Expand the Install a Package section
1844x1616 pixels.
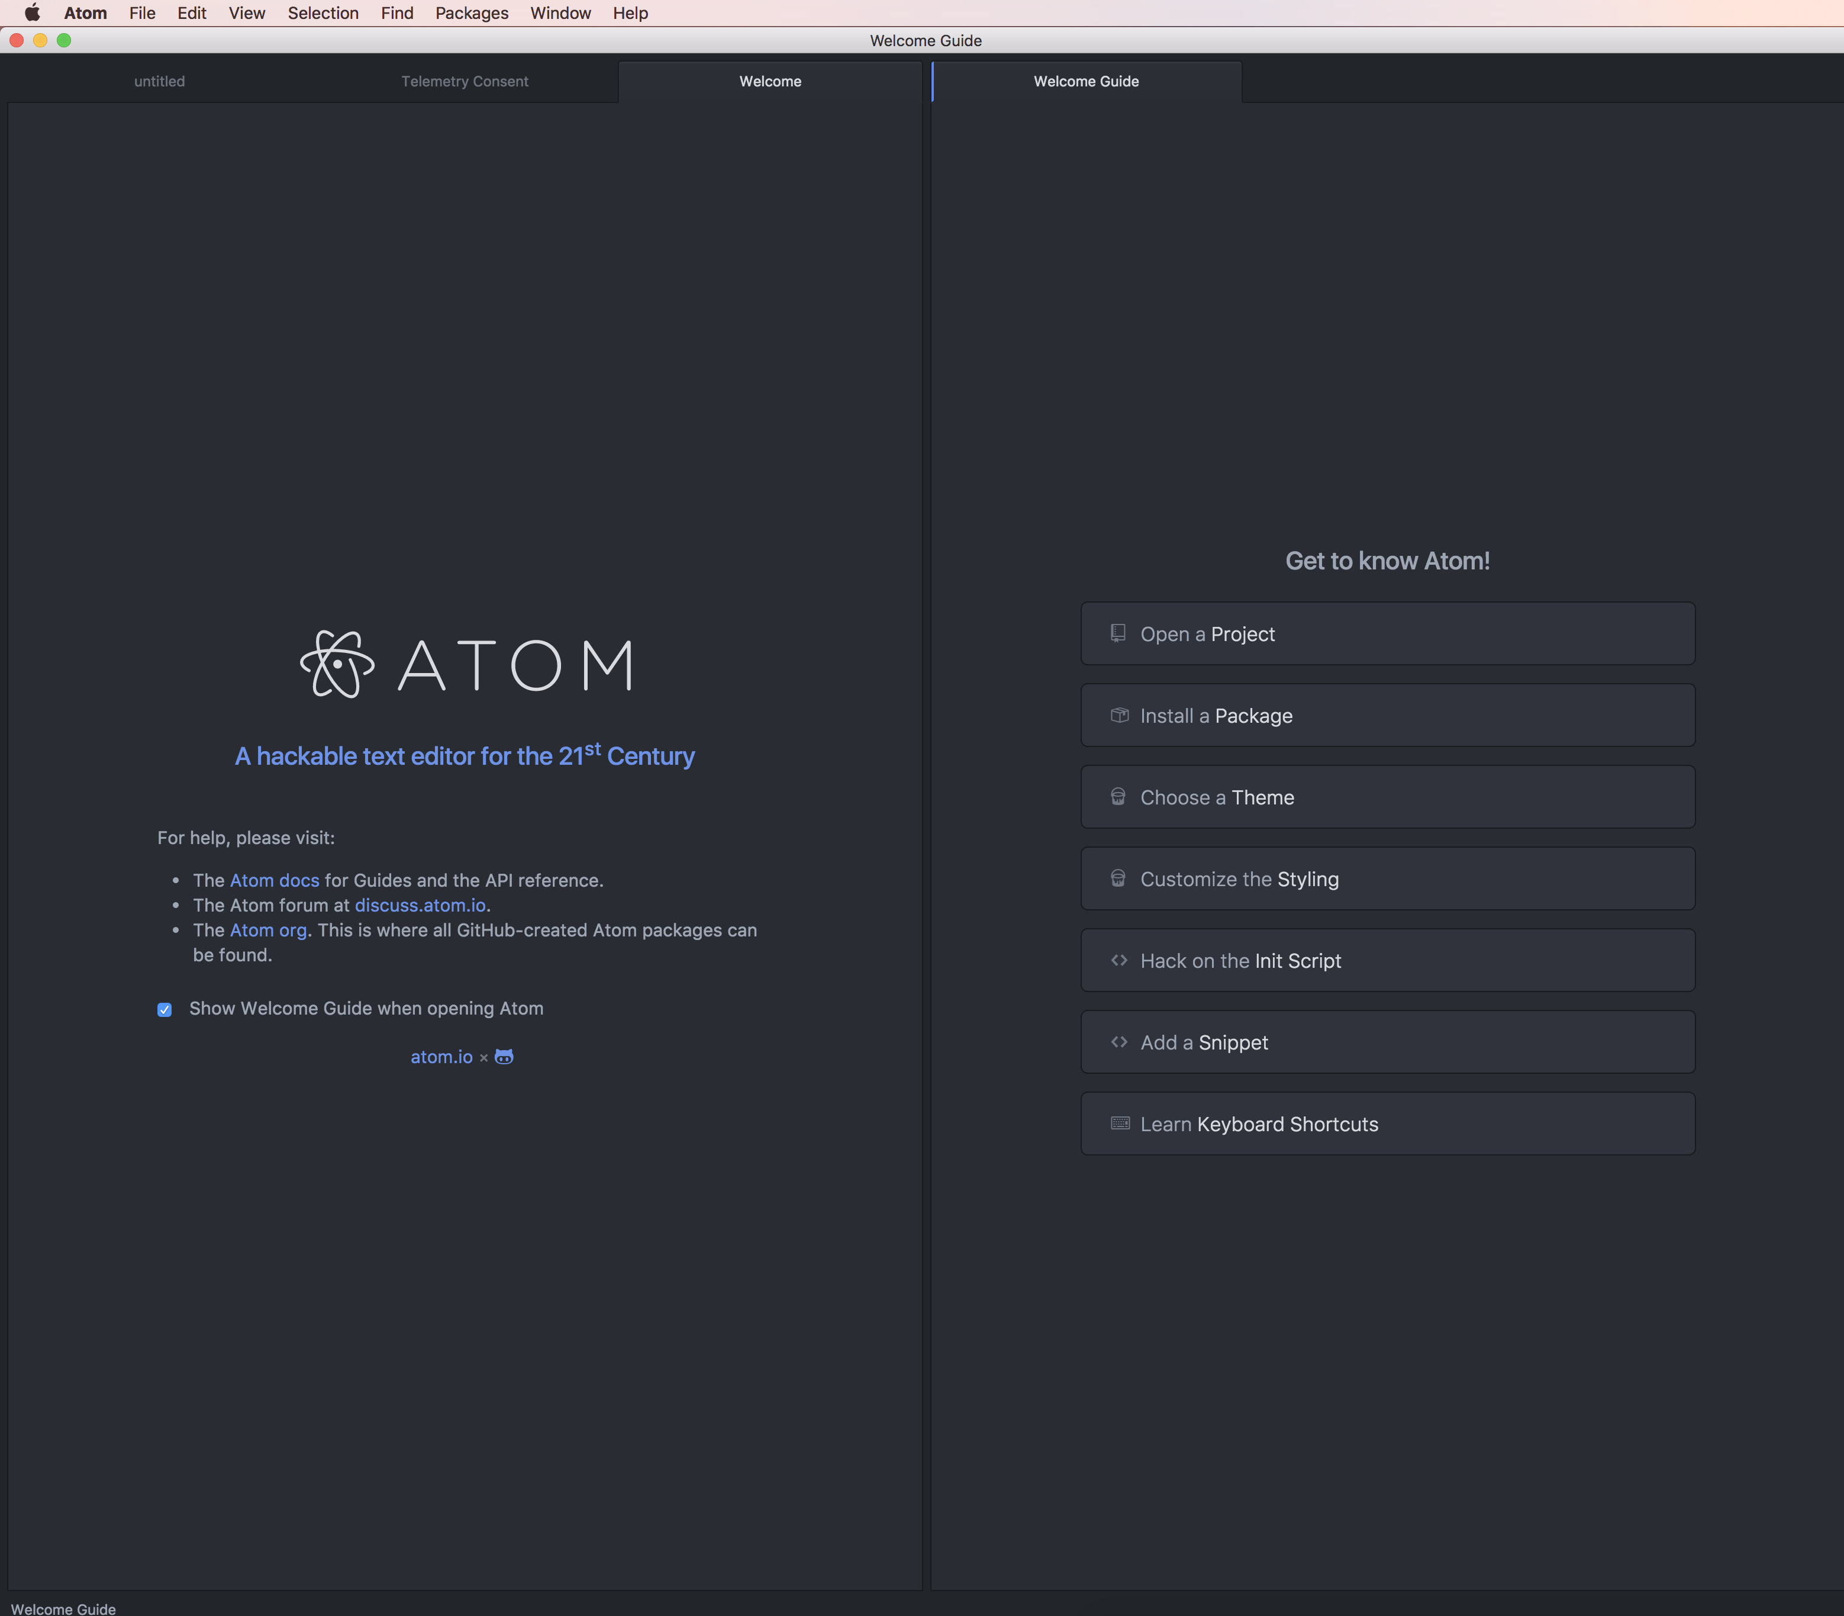point(1388,715)
